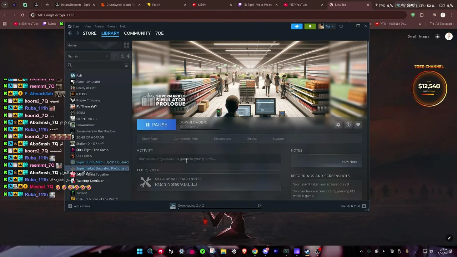Open the View menu in Steam

[88, 26]
